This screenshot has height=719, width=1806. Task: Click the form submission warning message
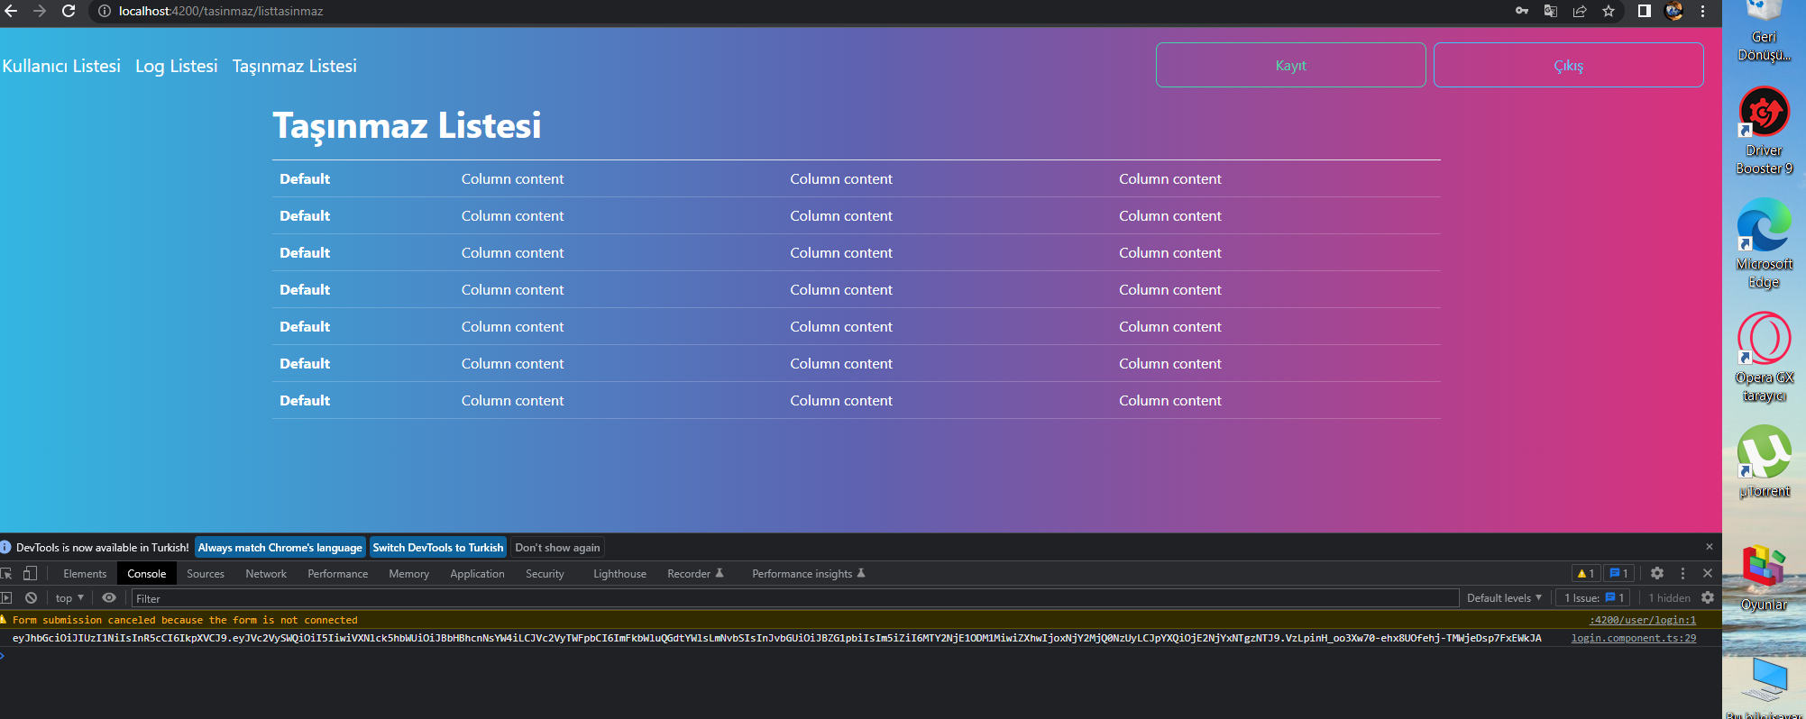point(185,620)
